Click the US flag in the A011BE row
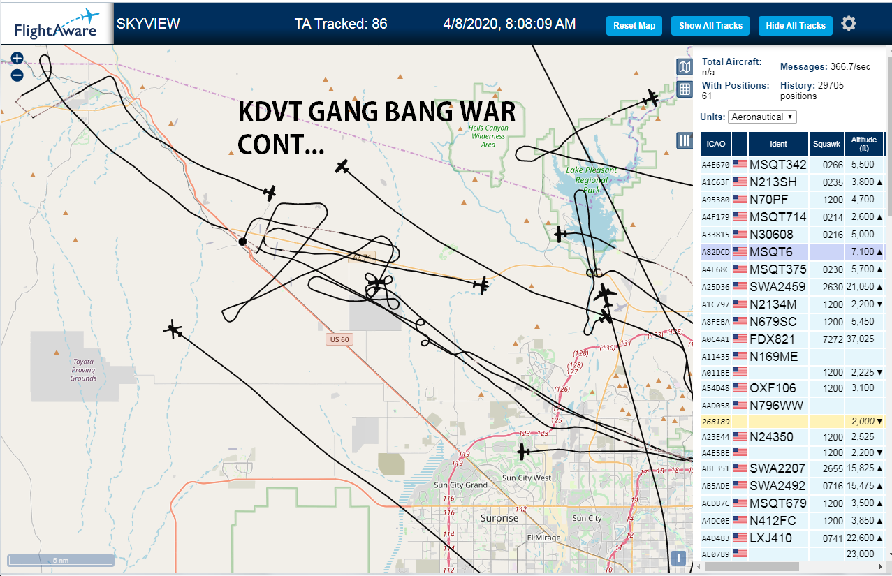Viewport: 892px width, 576px height. [x=740, y=372]
